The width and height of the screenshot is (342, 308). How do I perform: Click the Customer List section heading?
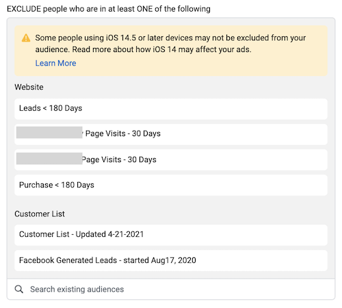click(x=40, y=214)
